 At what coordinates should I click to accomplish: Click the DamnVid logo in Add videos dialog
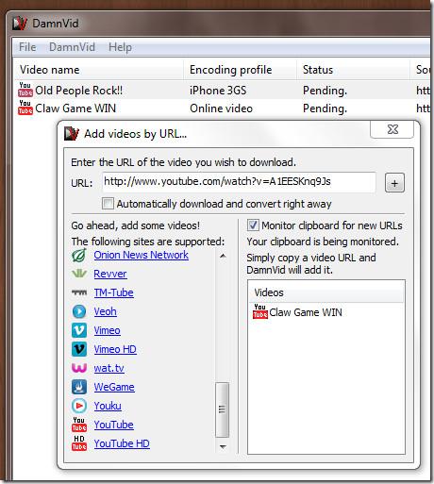click(71, 134)
